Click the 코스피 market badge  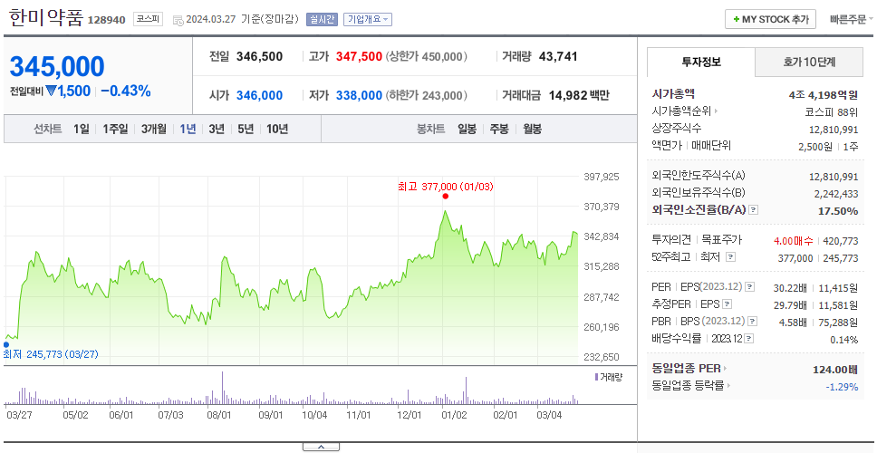(x=149, y=20)
